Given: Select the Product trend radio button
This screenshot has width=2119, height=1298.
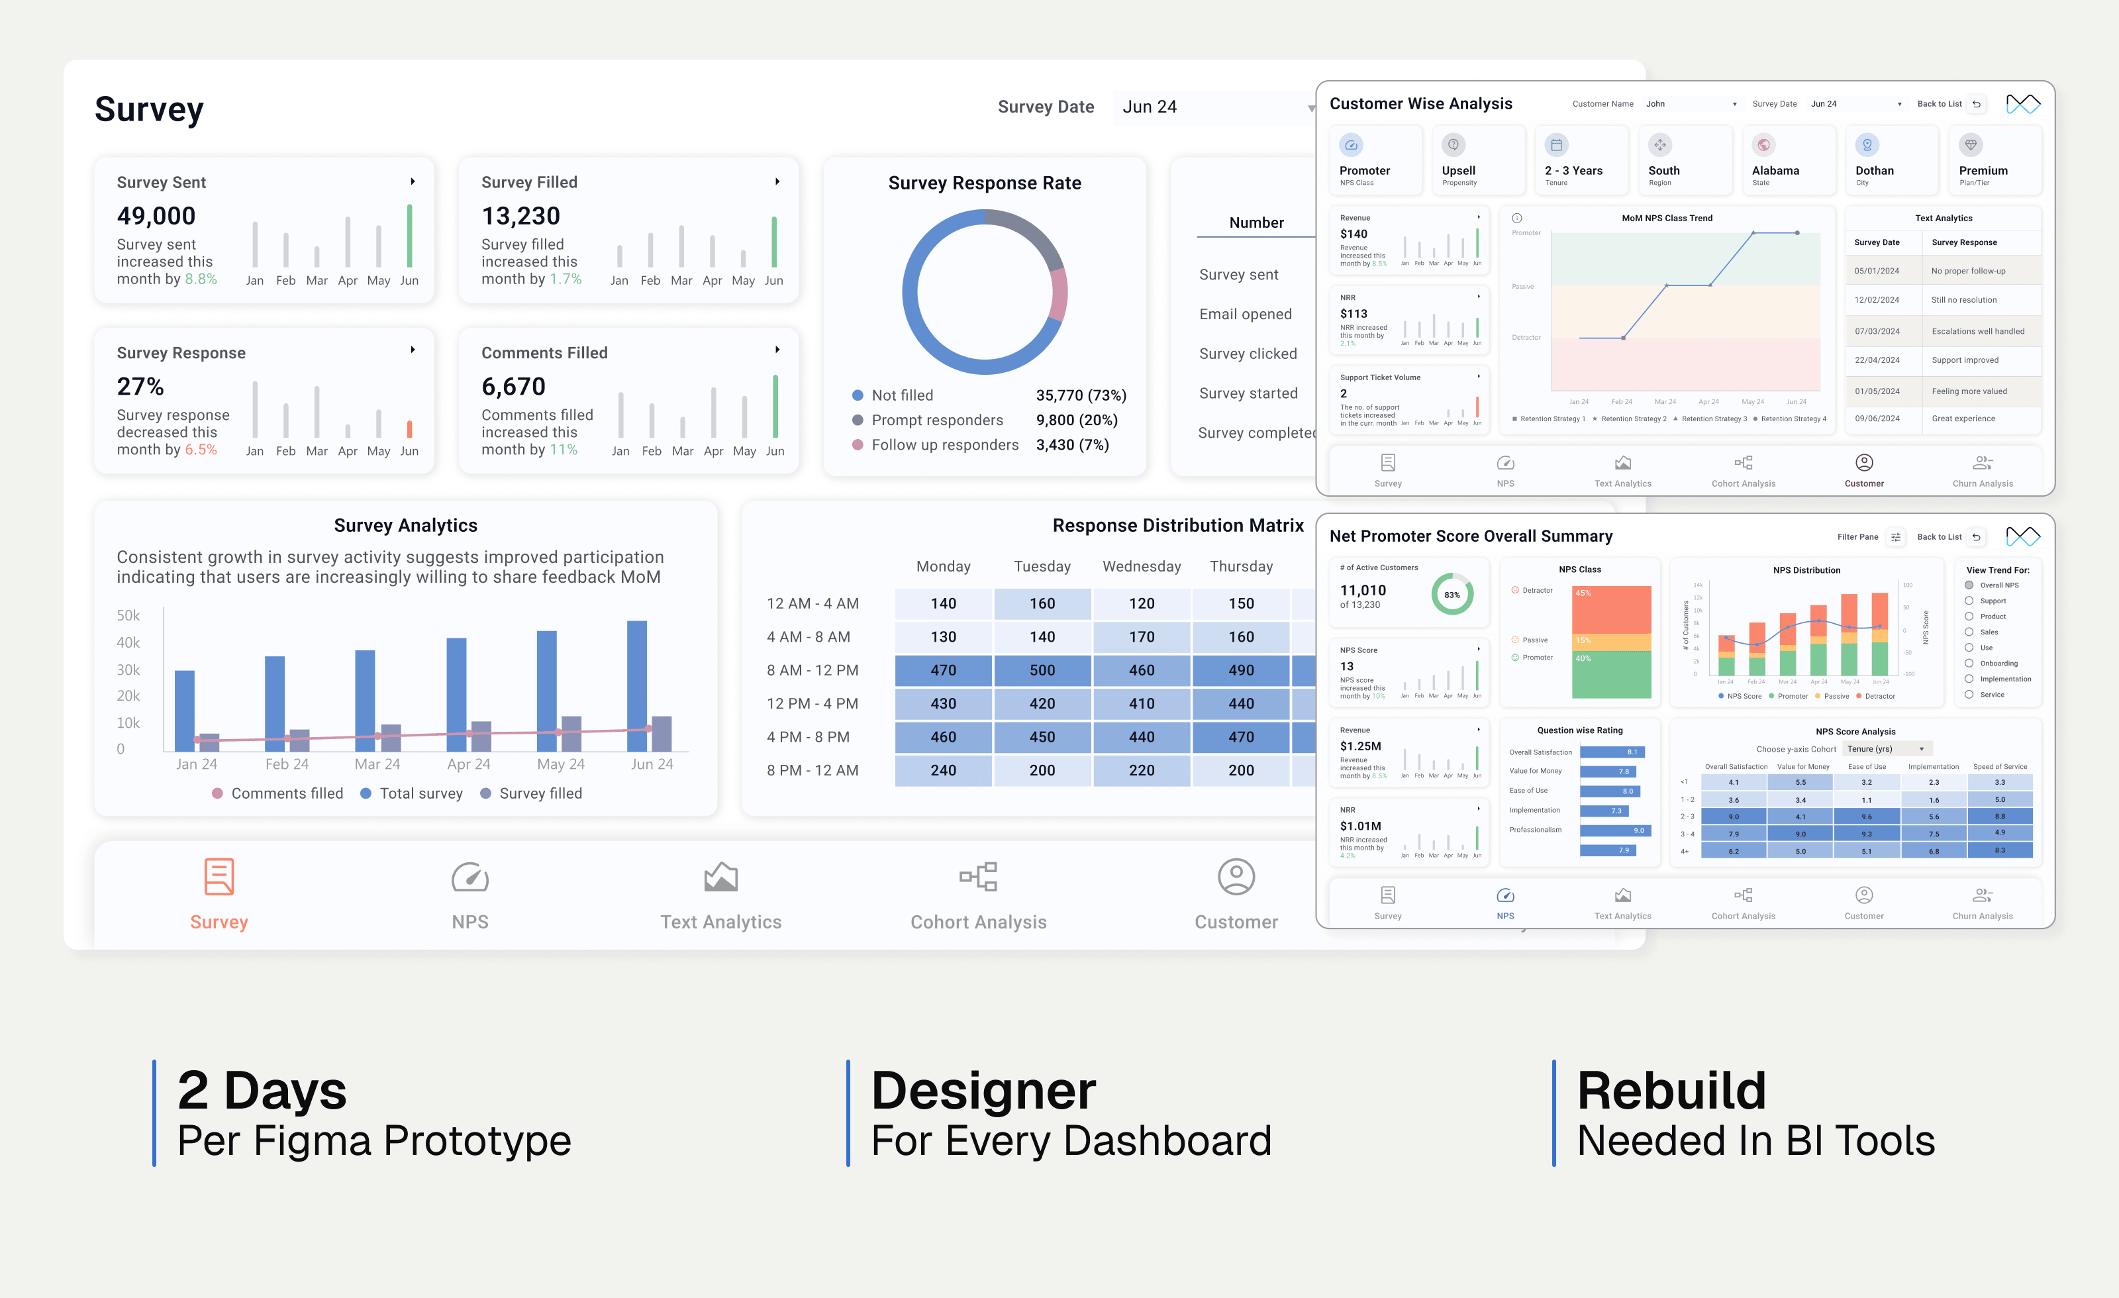Looking at the screenshot, I should coord(1969,616).
